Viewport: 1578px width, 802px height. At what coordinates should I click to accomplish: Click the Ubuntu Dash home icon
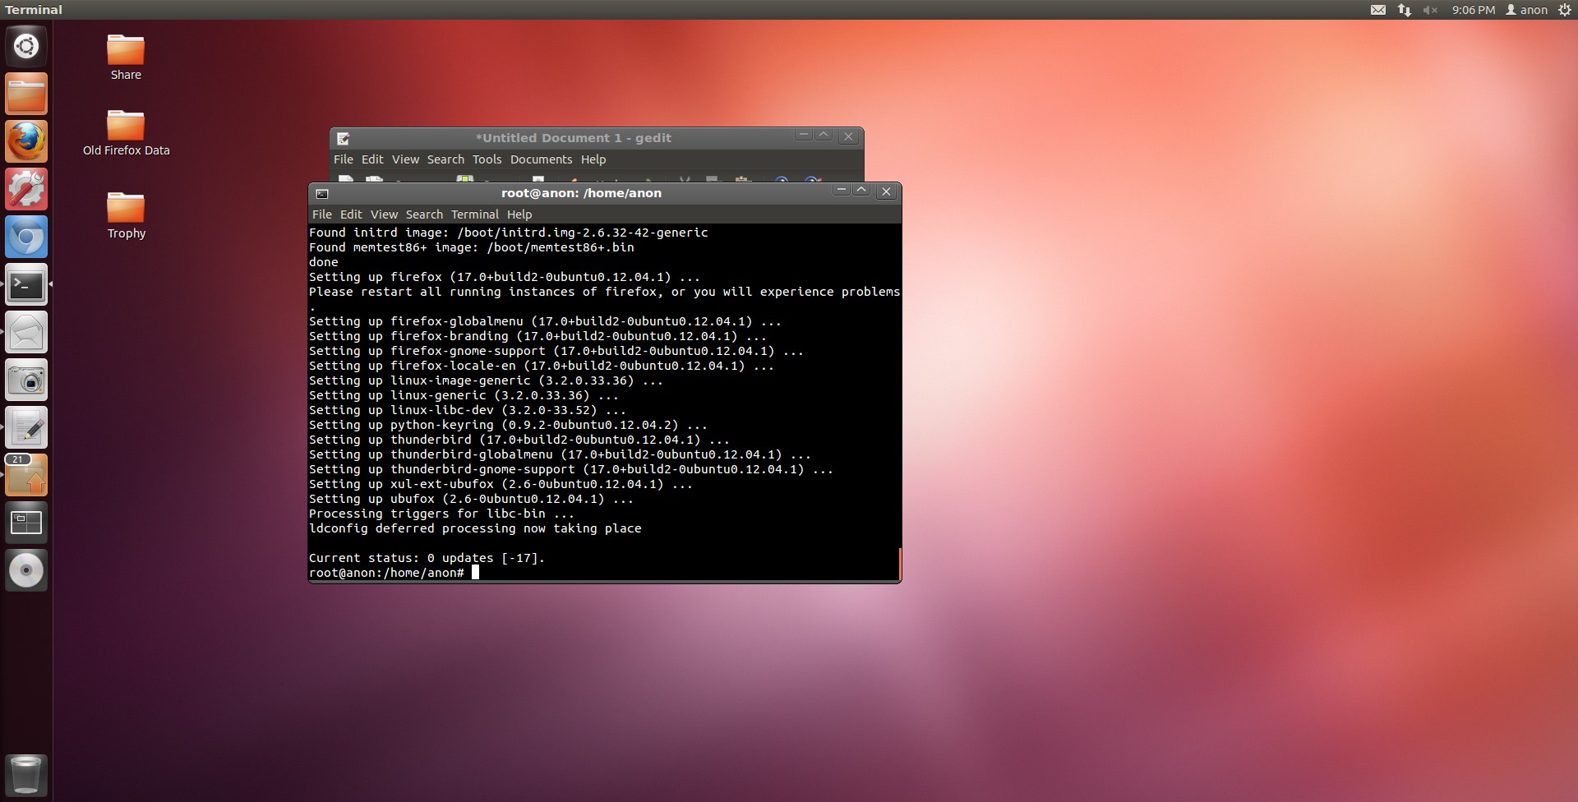click(26, 46)
